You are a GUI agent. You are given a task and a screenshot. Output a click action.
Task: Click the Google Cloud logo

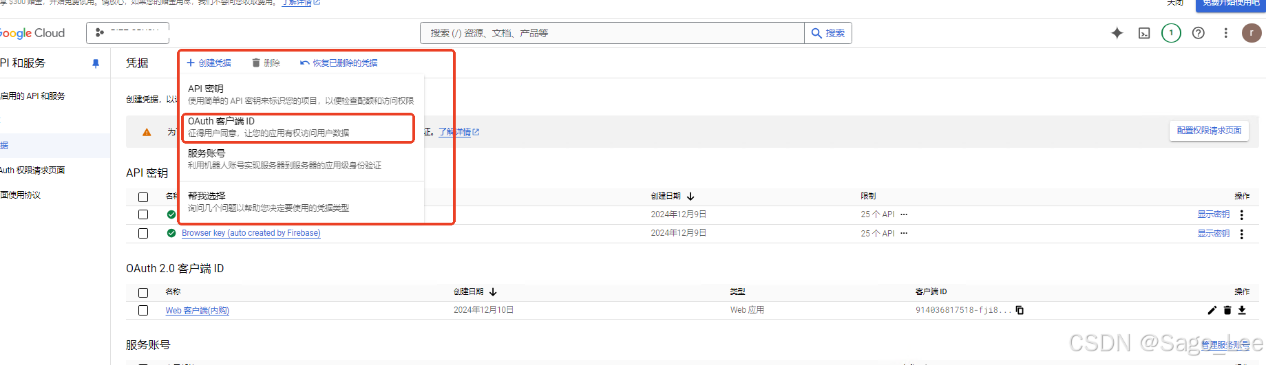tap(32, 33)
